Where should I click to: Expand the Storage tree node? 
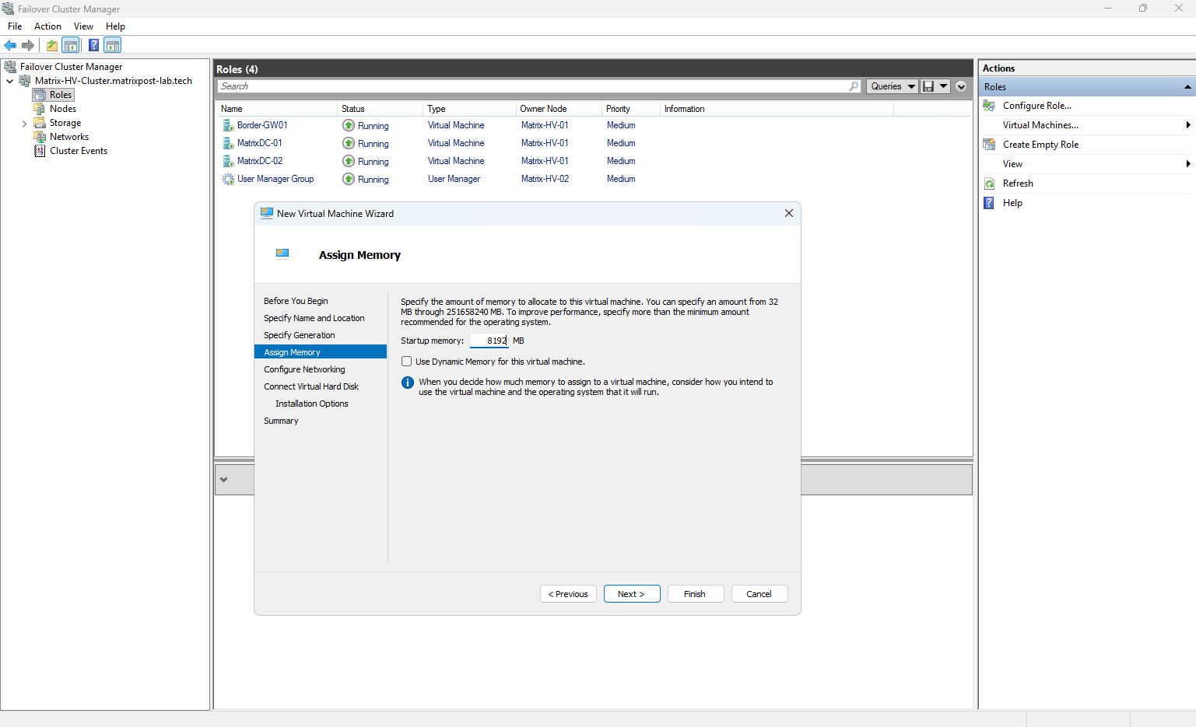point(24,123)
